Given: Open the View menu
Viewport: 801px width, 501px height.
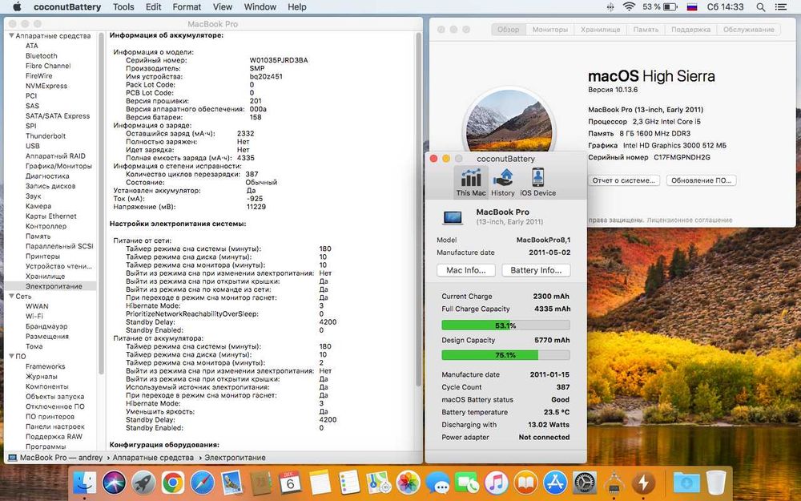Looking at the screenshot, I should tap(222, 7).
